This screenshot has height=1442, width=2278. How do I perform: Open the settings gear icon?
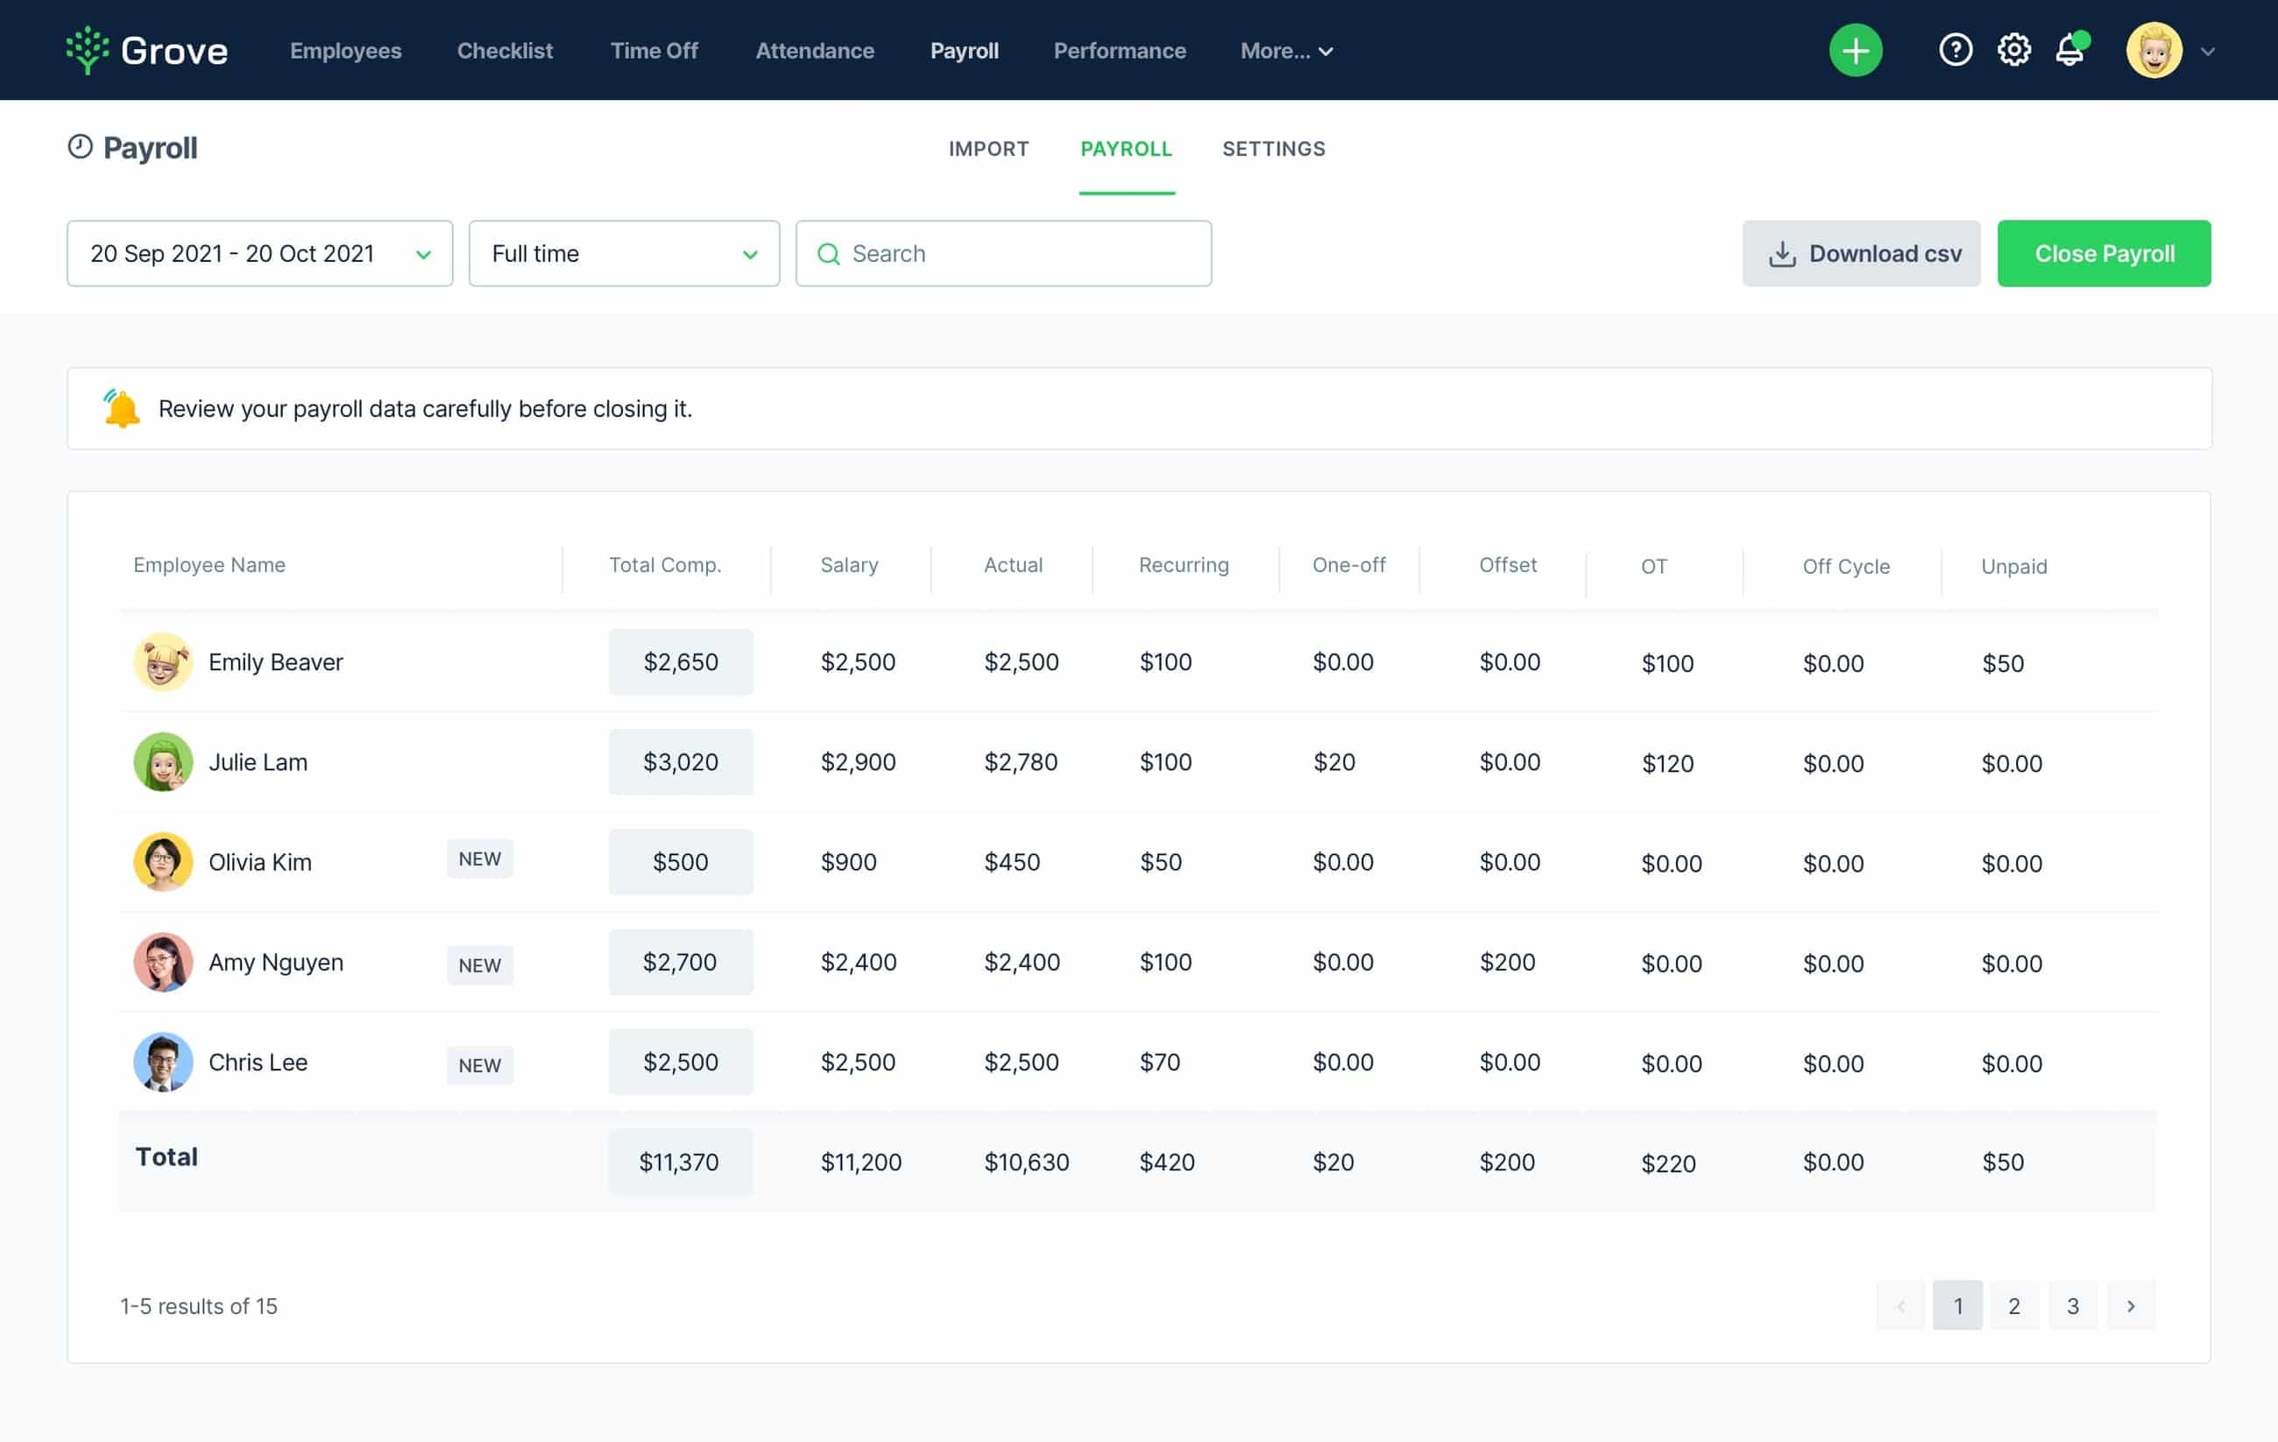tap(2013, 49)
